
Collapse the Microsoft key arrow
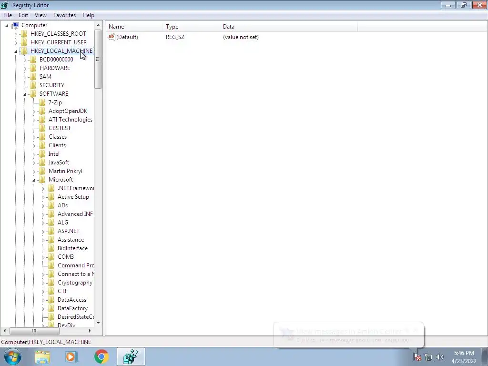click(x=34, y=180)
